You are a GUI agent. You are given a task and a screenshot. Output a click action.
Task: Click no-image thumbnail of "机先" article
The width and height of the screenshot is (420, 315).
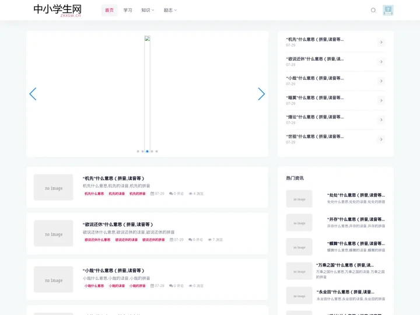54,187
